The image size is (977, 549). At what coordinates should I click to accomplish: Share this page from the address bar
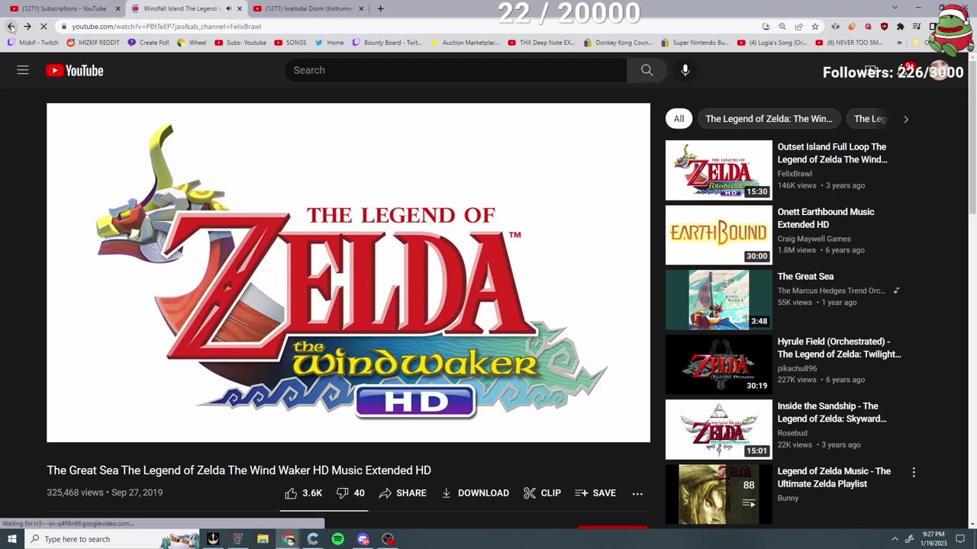tap(798, 27)
